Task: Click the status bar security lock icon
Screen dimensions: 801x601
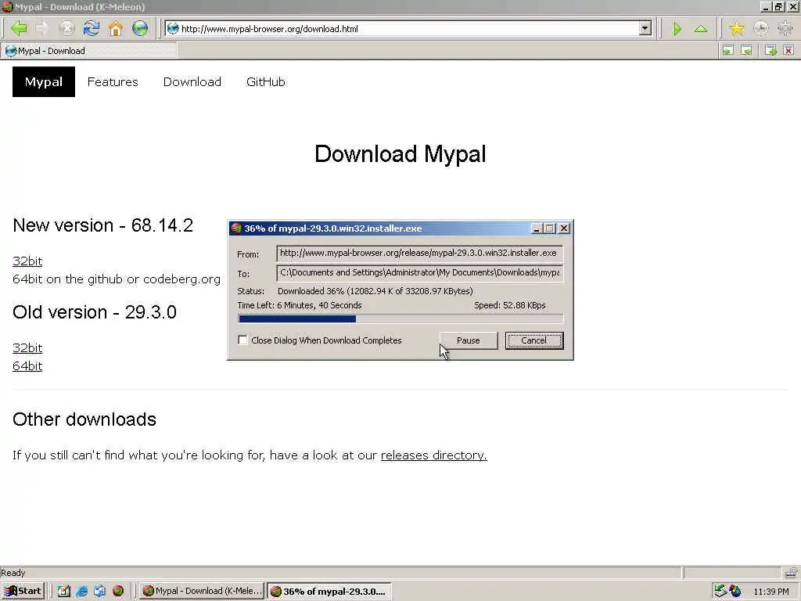Action: pyautogui.click(x=790, y=572)
